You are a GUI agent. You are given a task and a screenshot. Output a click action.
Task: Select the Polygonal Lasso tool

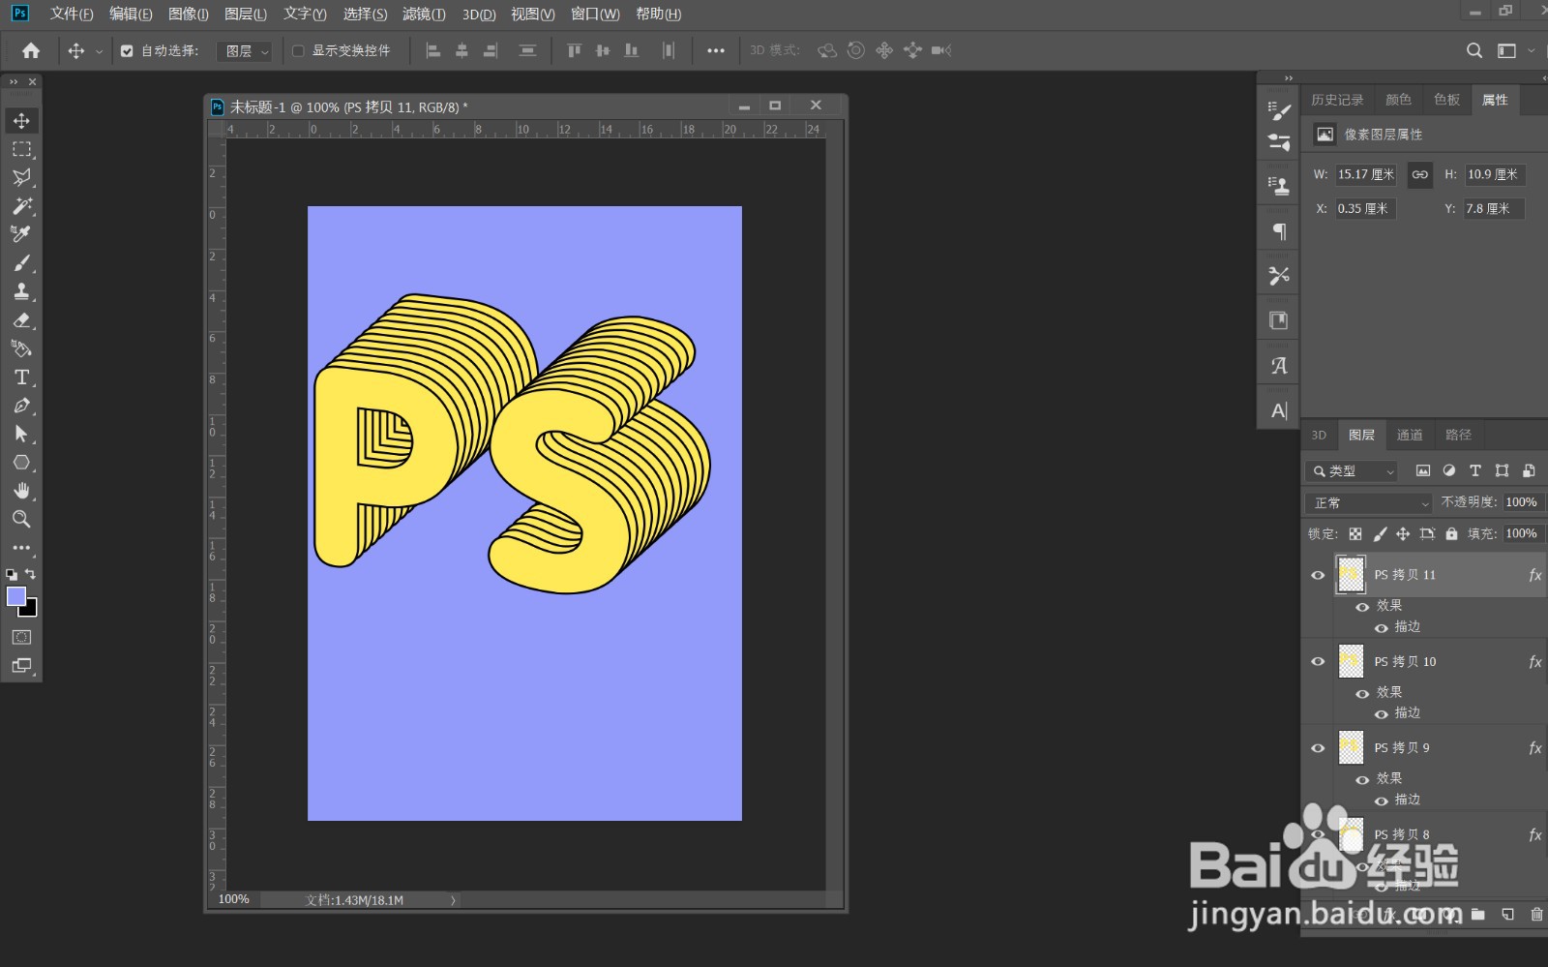[21, 177]
